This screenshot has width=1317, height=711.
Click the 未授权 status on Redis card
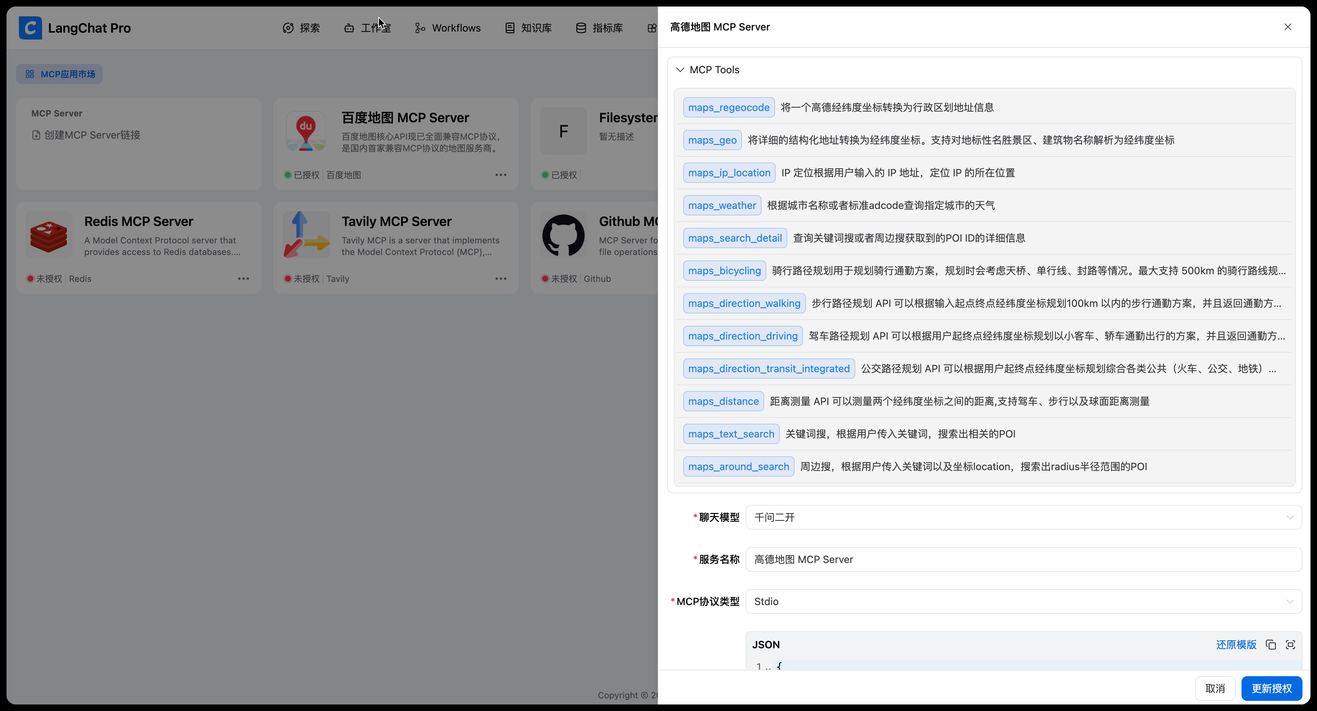click(45, 278)
